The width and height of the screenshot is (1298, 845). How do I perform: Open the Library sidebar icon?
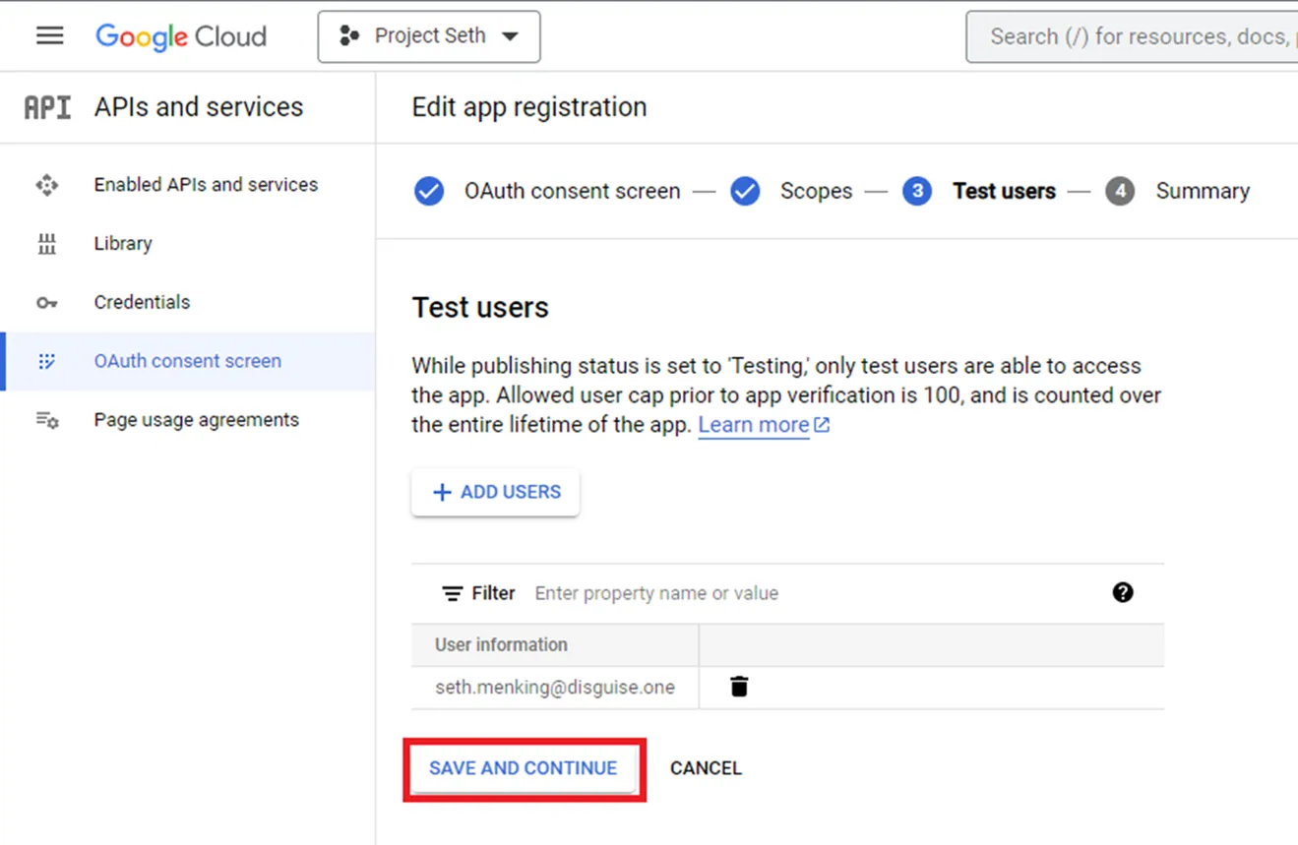tap(47, 243)
